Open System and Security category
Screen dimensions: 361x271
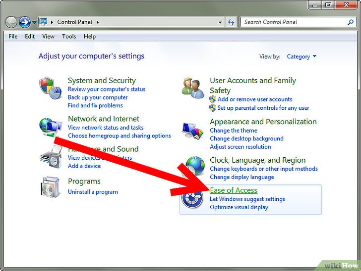click(x=102, y=81)
